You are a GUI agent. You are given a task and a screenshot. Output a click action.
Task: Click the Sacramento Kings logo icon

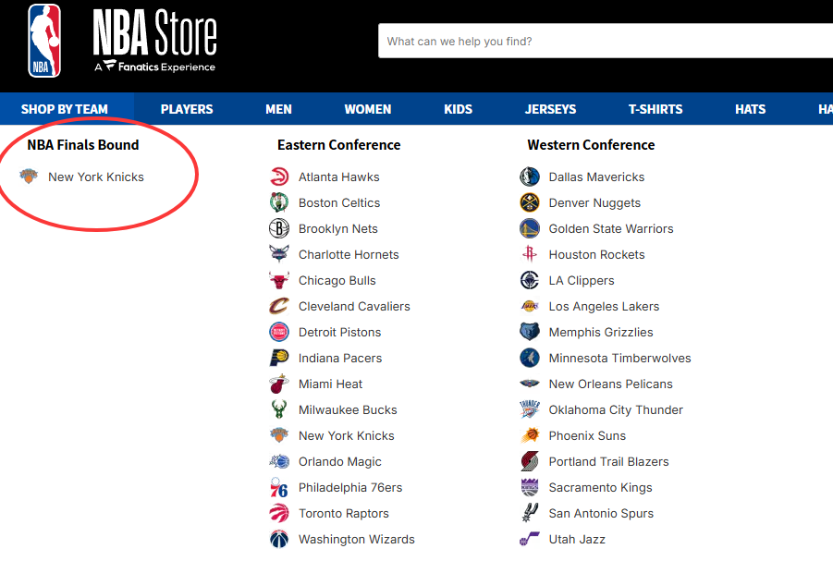click(530, 487)
